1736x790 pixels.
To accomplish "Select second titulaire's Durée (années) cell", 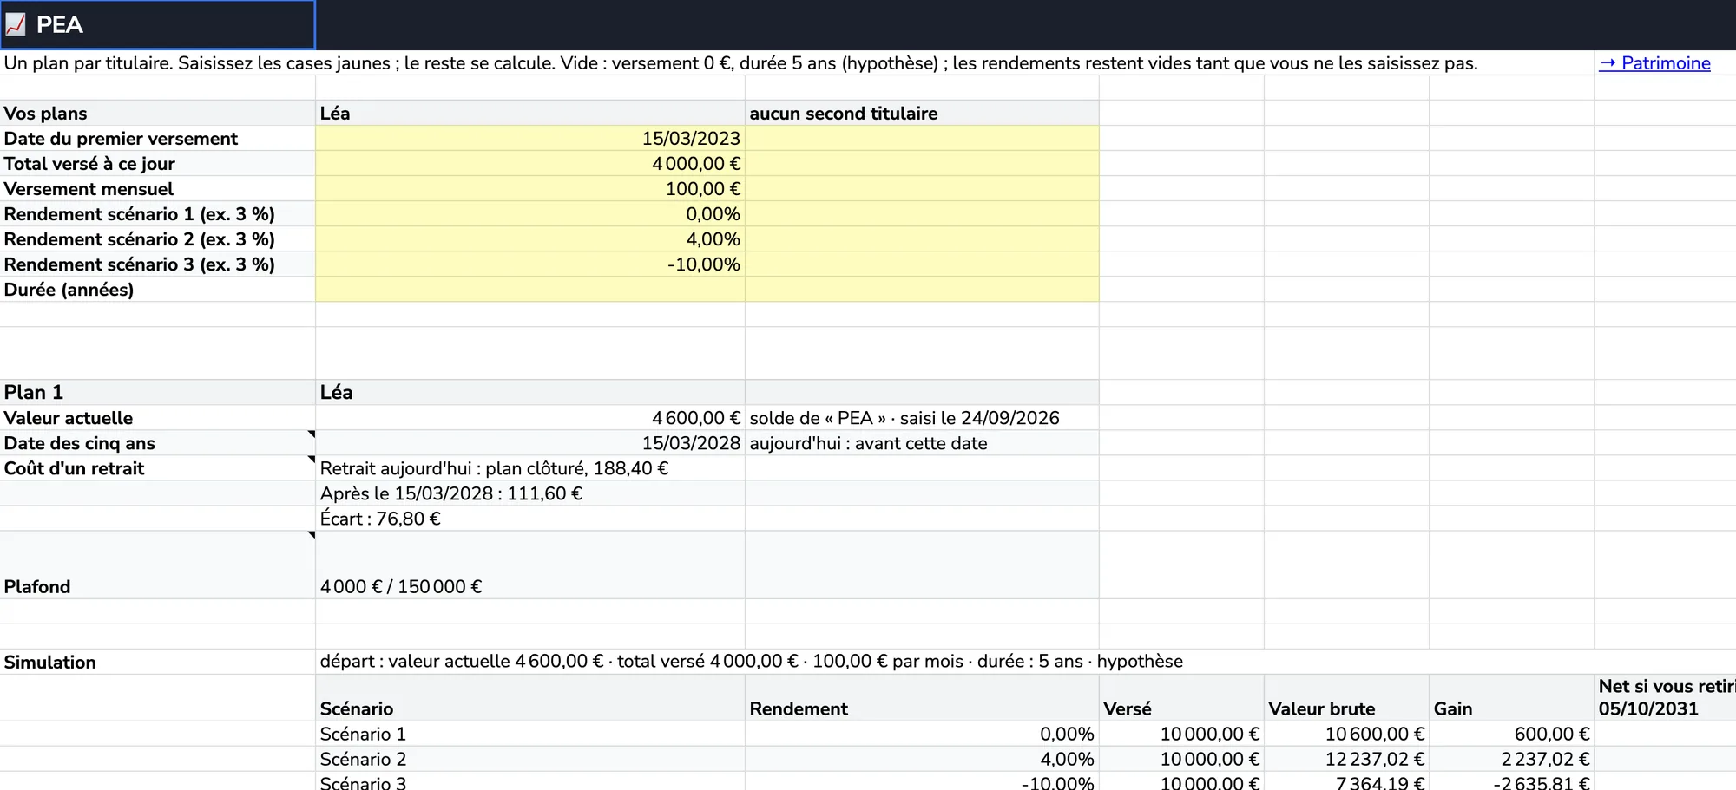I will coord(922,290).
